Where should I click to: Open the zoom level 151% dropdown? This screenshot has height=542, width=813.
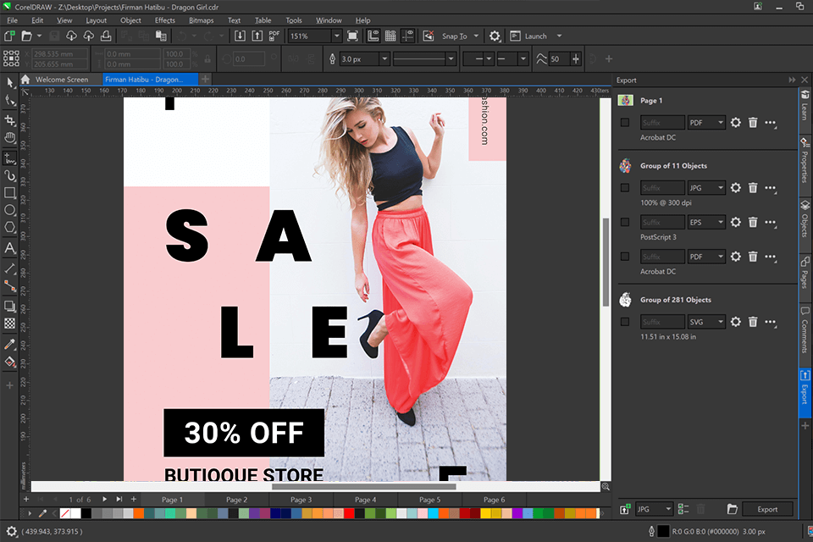point(336,36)
